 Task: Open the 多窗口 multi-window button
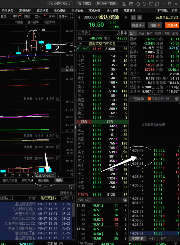coord(84,4)
